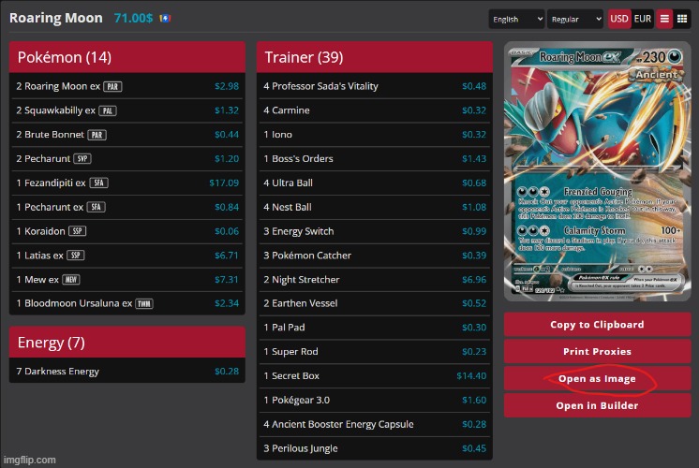Click Copy to Clipboard button
Image resolution: width=699 pixels, height=468 pixels.
point(598,325)
